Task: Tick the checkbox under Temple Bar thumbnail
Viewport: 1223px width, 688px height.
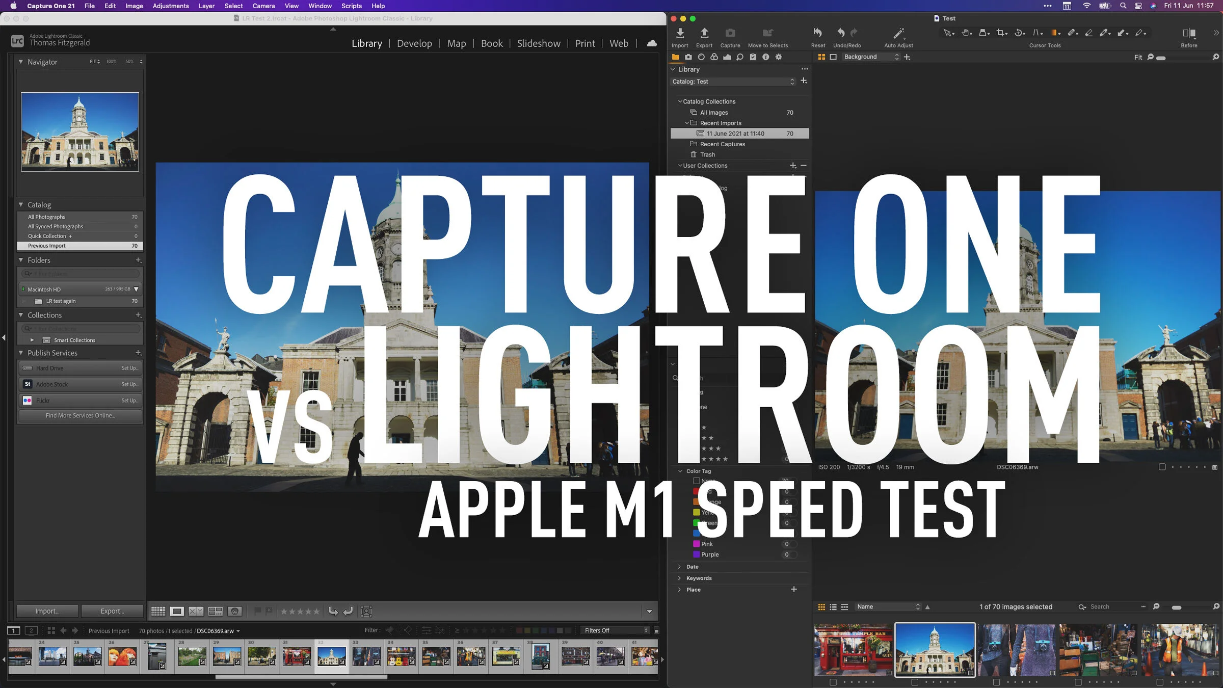Action: tap(833, 682)
